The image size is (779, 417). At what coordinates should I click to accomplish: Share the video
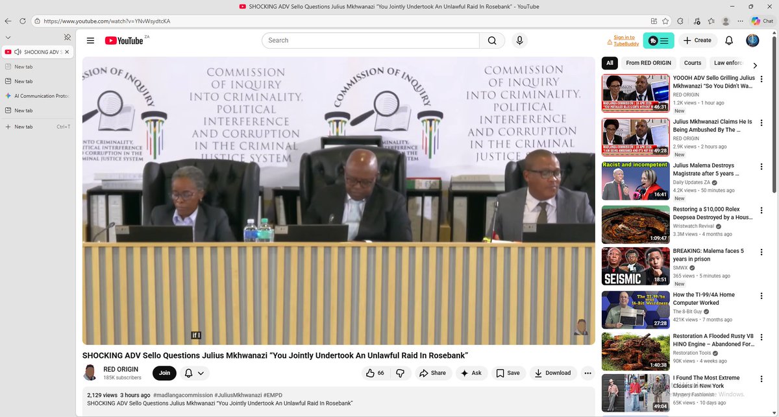pos(432,373)
